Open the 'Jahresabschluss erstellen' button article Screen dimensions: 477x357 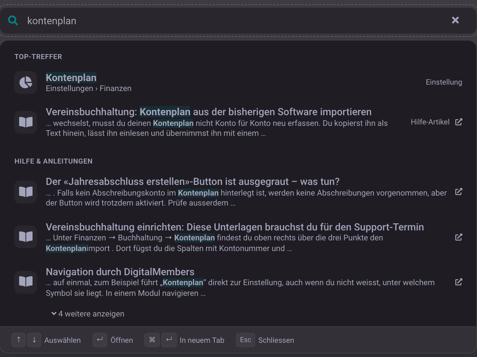pyautogui.click(x=193, y=182)
